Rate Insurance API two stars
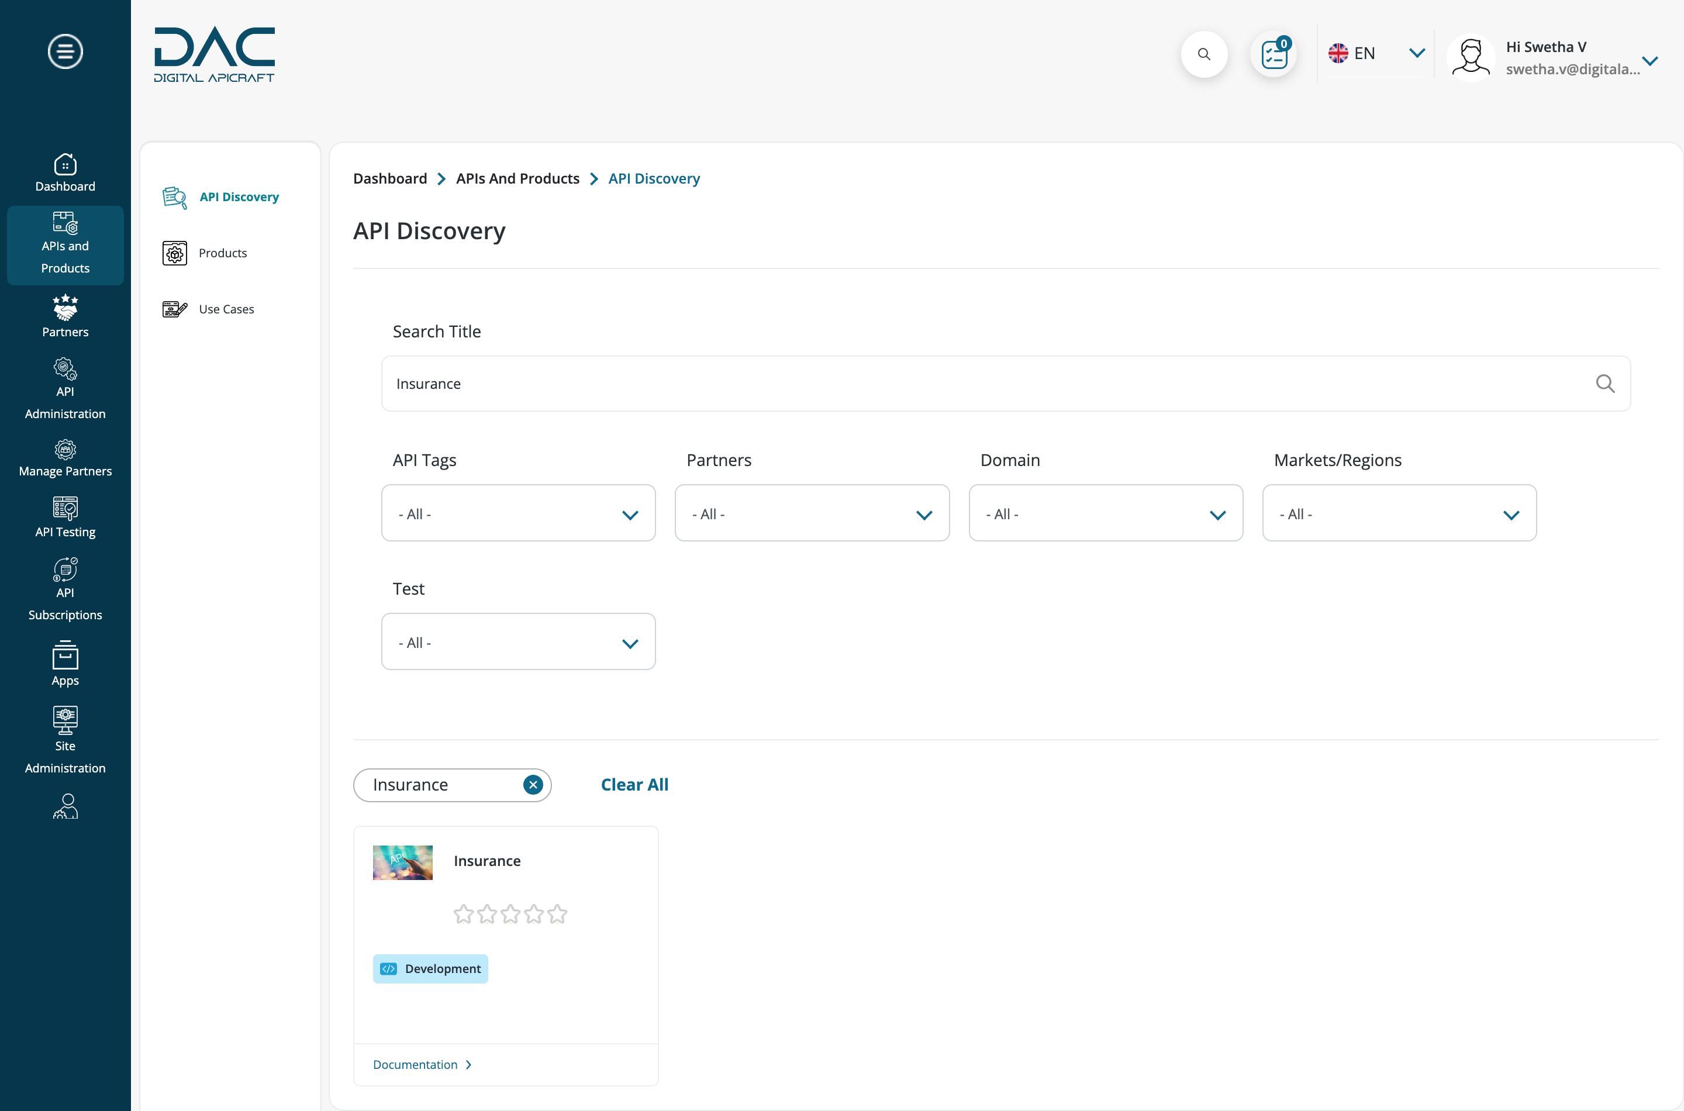 486,914
